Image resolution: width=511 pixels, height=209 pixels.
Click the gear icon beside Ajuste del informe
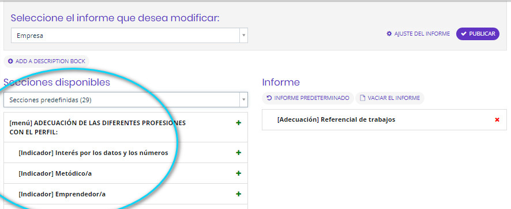[x=389, y=34]
